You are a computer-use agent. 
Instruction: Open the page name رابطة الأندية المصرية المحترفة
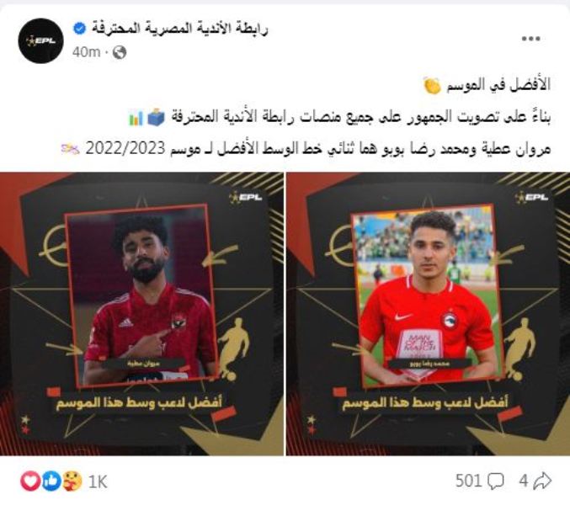(x=179, y=29)
